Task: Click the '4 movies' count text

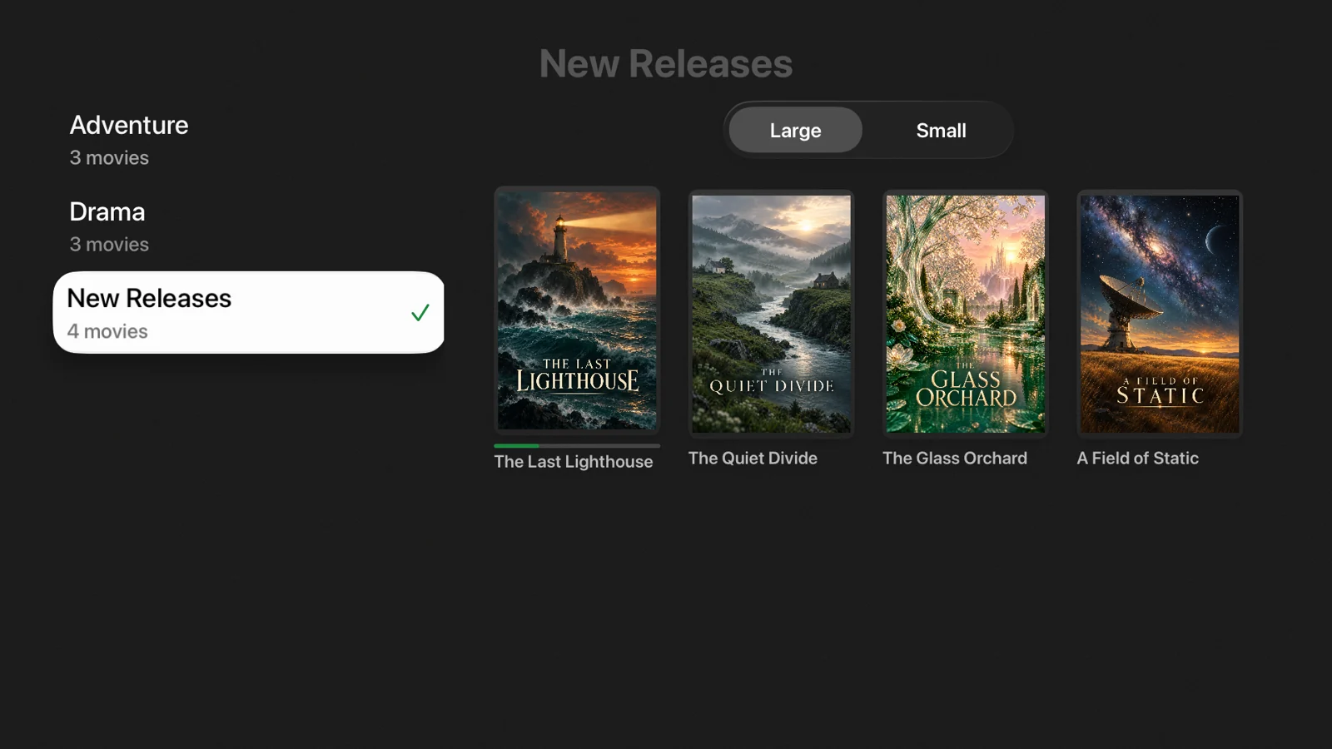Action: click(x=107, y=331)
